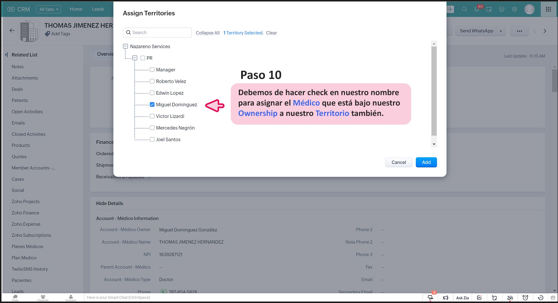Image resolution: width=558 pixels, height=303 pixels.
Task: Tick the Joel Santos checkbox
Action: [152, 139]
